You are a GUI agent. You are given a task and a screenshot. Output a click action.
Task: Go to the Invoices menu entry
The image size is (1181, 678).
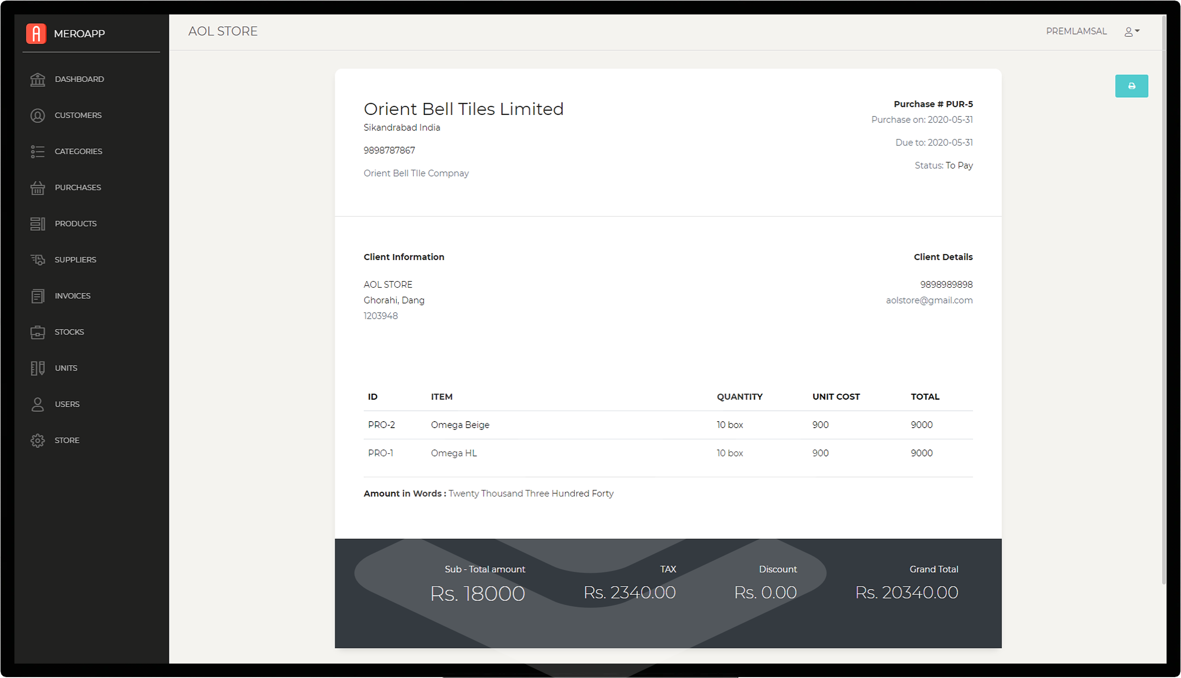72,296
